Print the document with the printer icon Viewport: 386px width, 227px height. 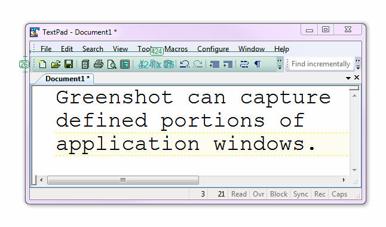tap(99, 65)
